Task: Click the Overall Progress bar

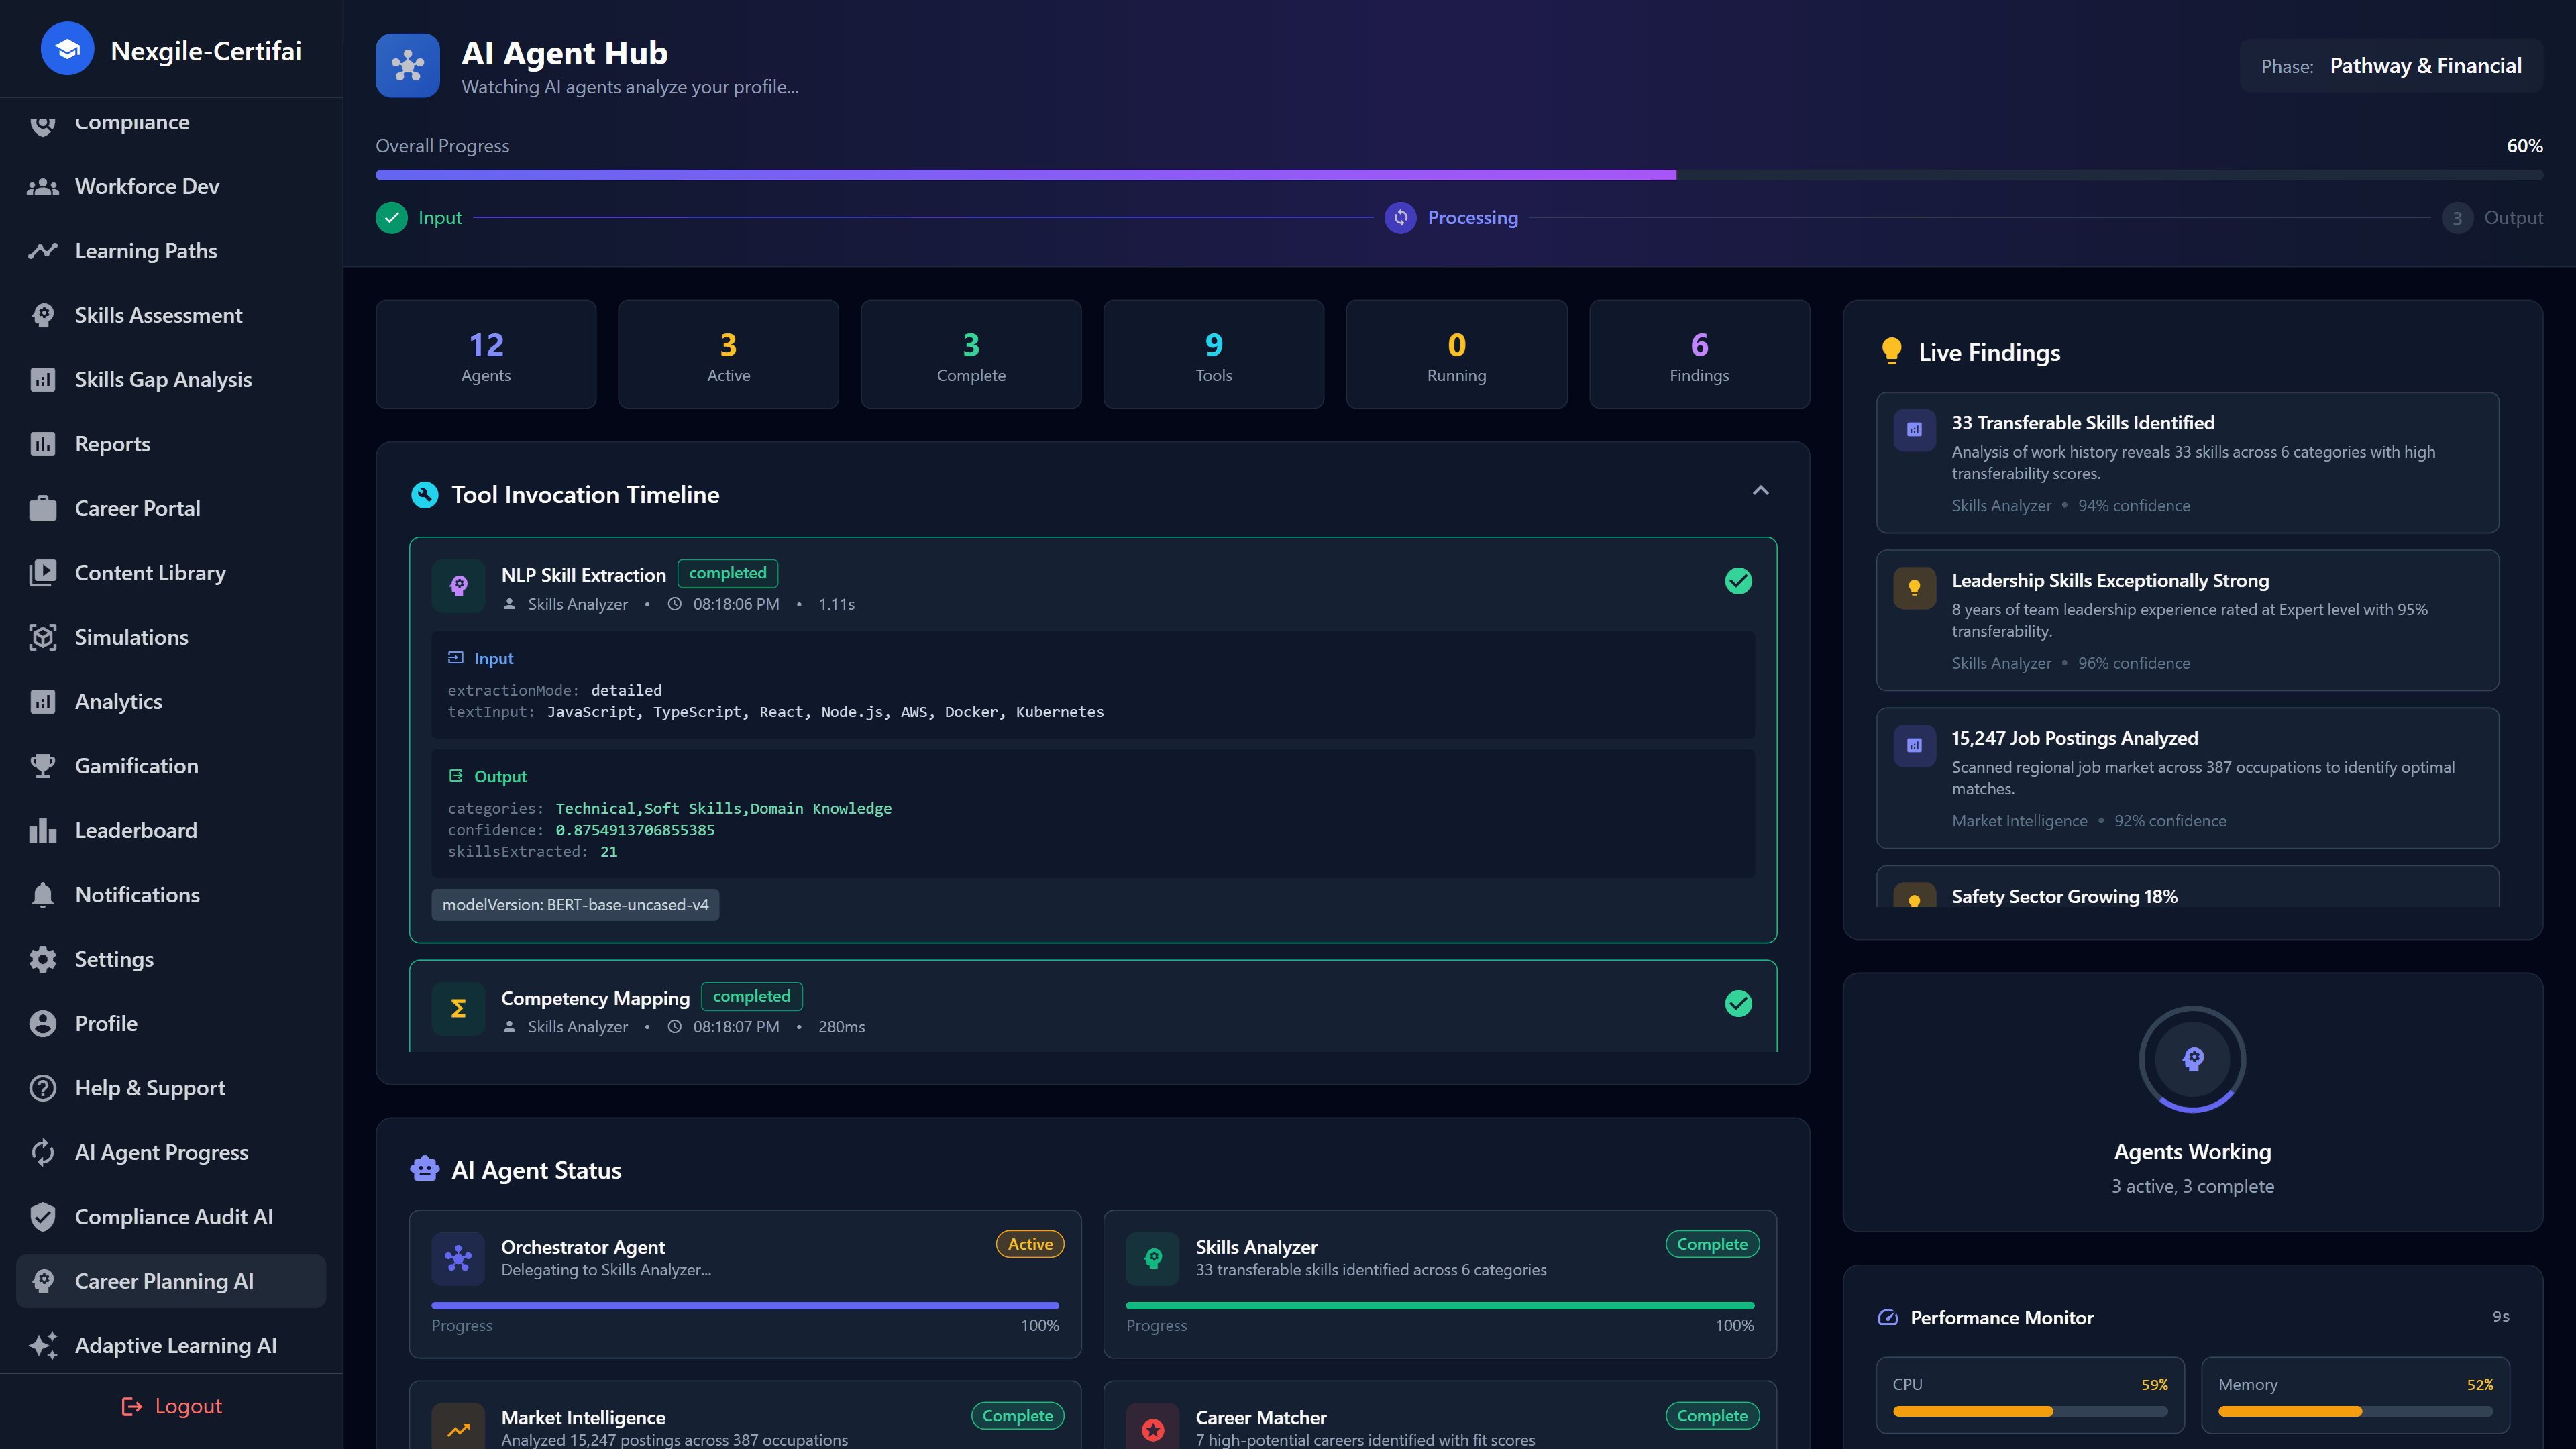Action: (1458, 174)
